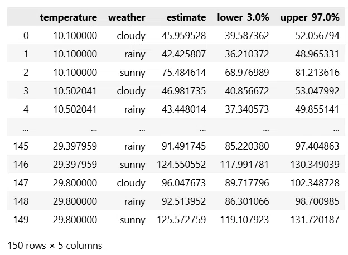Click the 150 rows × 5 columns summary
The image size is (348, 255).
(55, 246)
